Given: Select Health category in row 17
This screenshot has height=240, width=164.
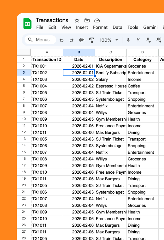Looking at the screenshot, I should [143, 165].
